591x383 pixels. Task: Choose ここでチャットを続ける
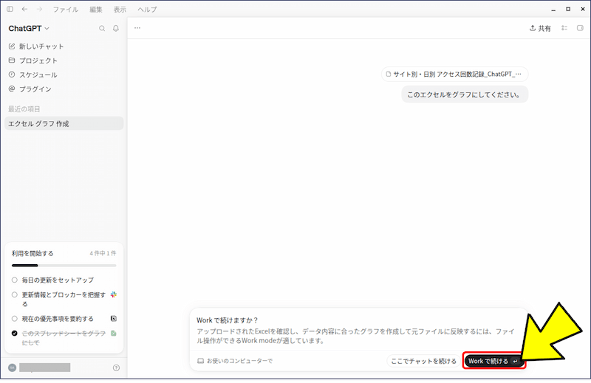click(423, 361)
